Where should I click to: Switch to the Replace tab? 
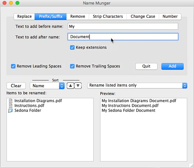coord(24,16)
